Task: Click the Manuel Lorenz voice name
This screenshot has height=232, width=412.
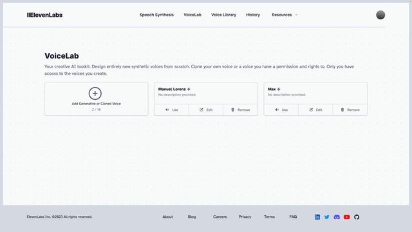Action: (172, 89)
